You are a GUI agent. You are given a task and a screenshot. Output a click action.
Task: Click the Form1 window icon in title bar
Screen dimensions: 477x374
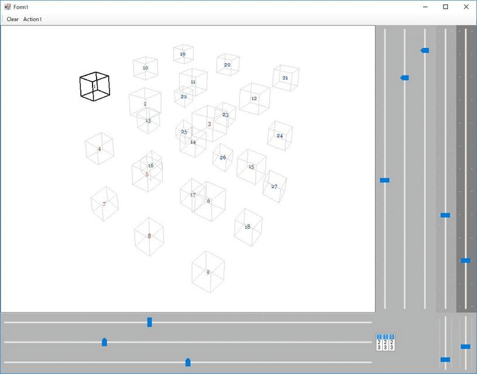point(7,6)
